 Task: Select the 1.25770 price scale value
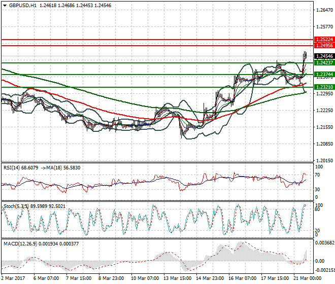324,27
